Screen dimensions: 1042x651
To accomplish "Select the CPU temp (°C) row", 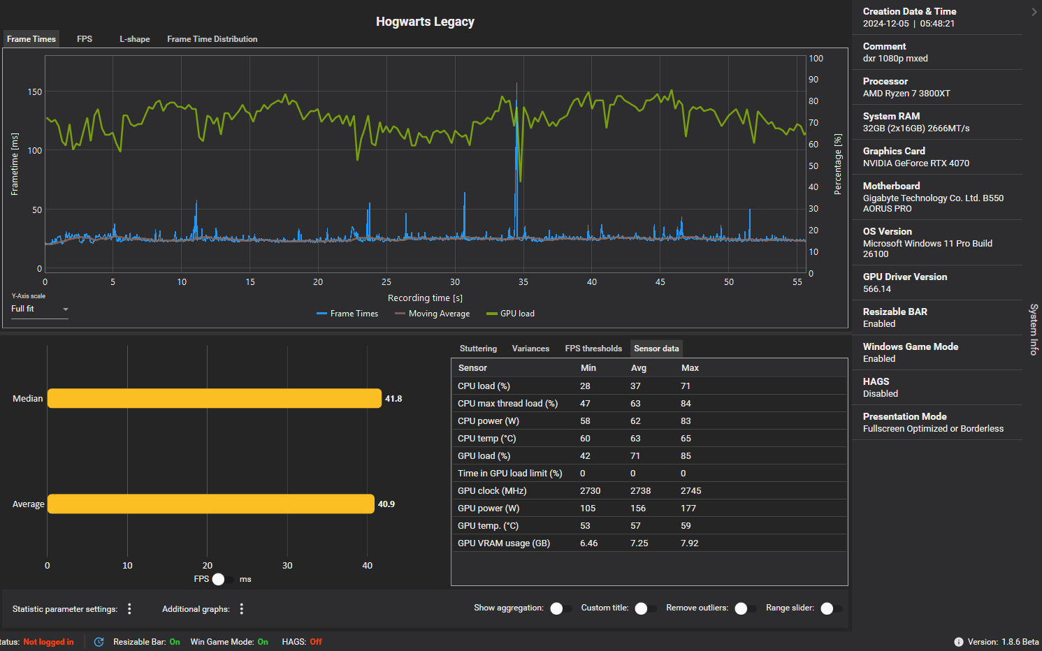I will (649, 439).
